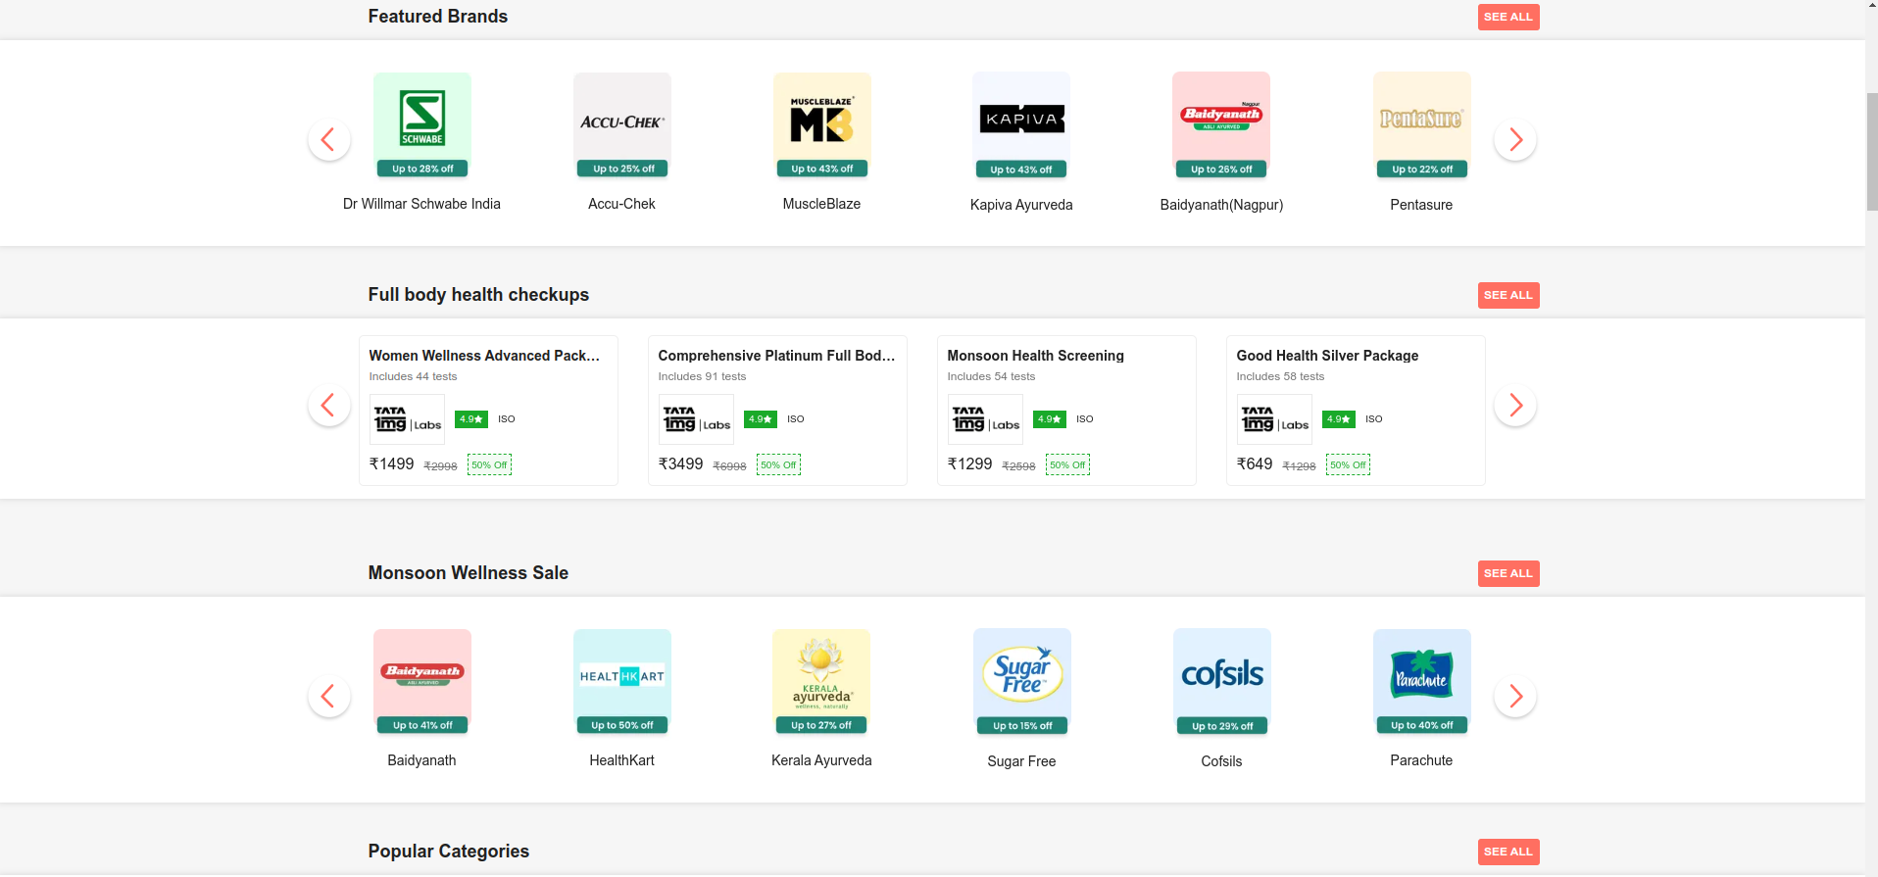This screenshot has width=1878, height=877.
Task: Click Tata 1mg Labs logo on Comprehensive Platinum card
Action: tap(696, 419)
